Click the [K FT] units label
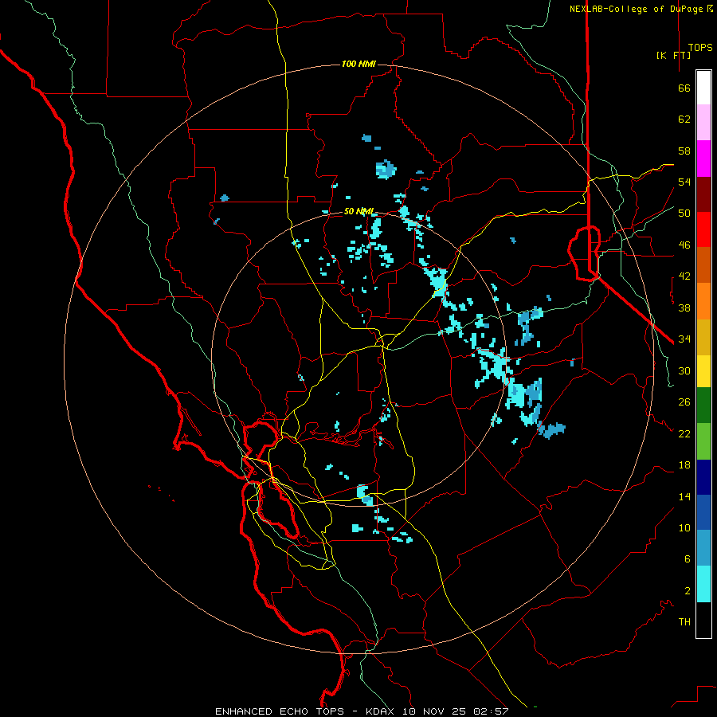Viewport: 717px width, 717px height. [x=673, y=55]
